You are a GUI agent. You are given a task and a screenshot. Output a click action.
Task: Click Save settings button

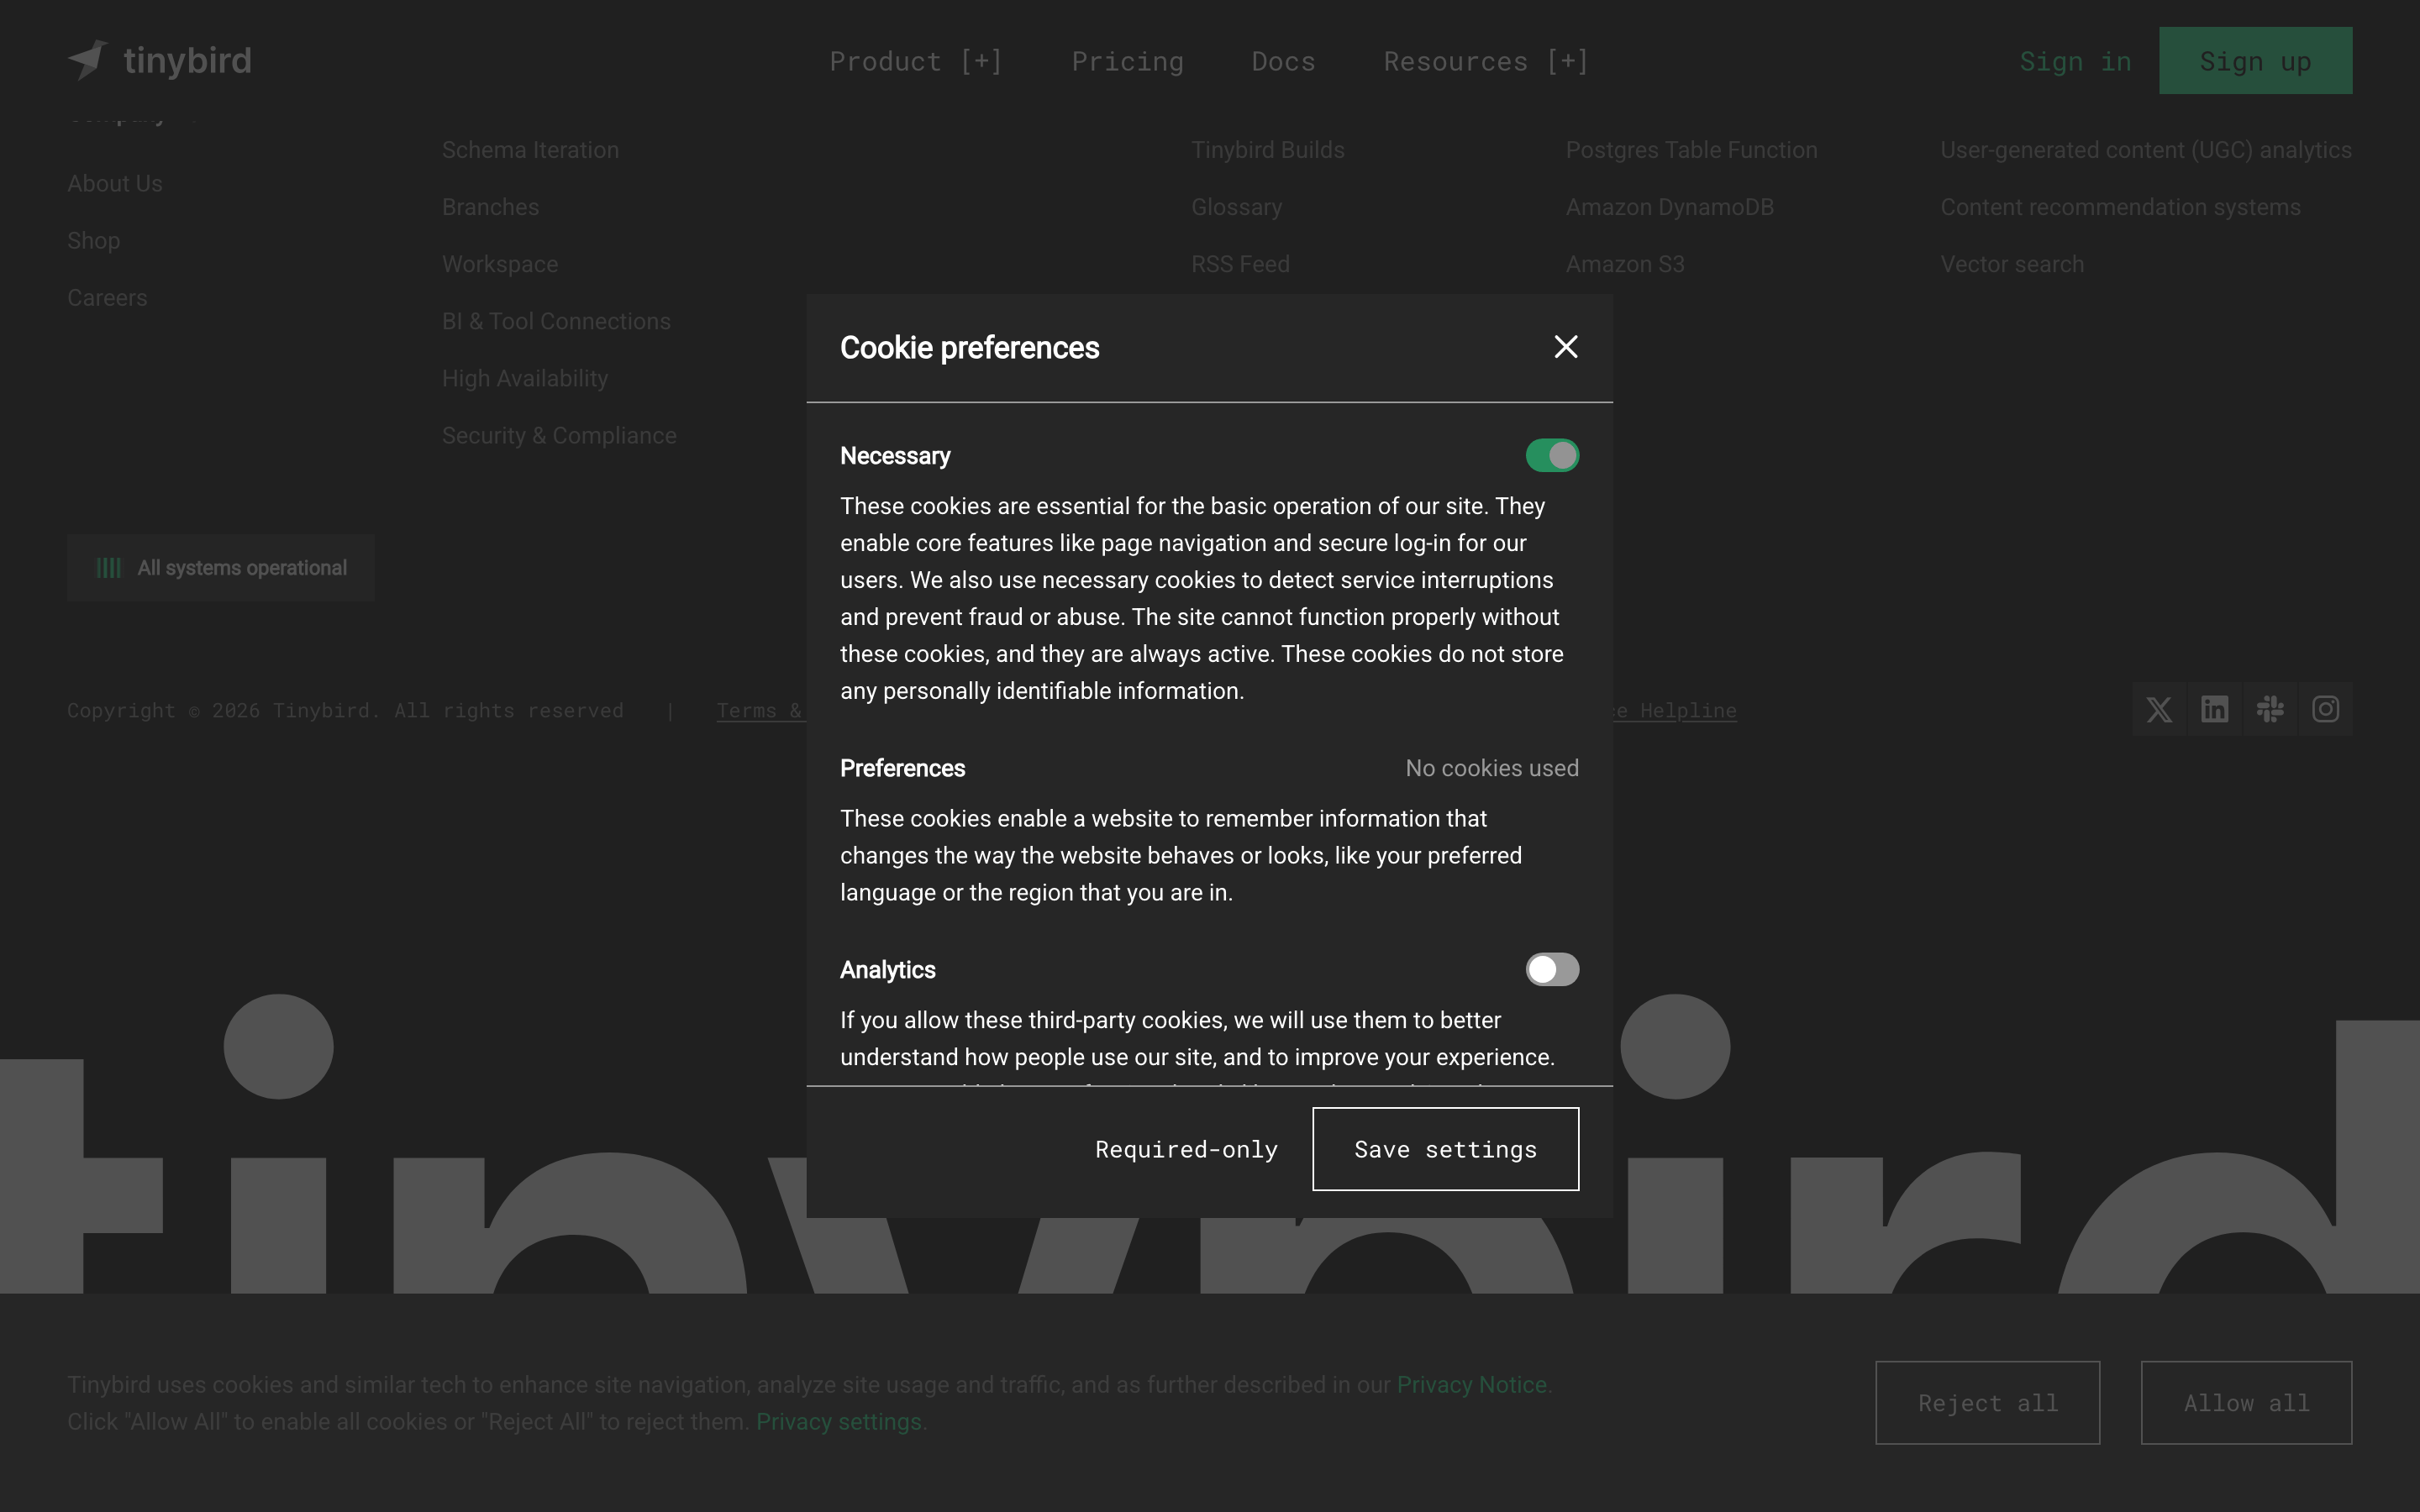tap(1445, 1149)
